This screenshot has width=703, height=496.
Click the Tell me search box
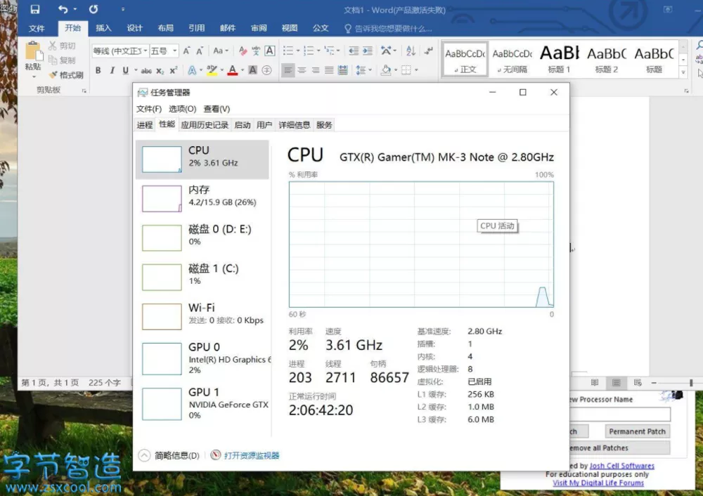(x=388, y=29)
